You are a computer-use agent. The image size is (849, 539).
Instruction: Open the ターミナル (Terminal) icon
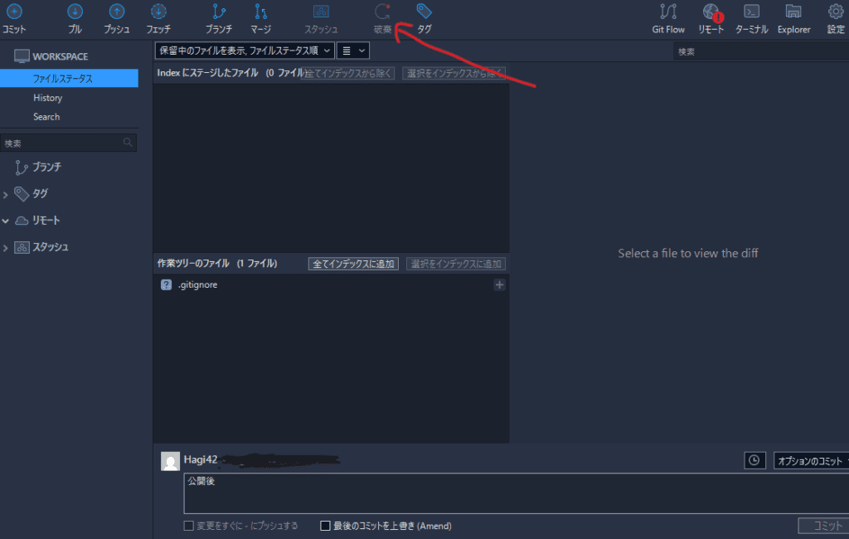(x=752, y=12)
